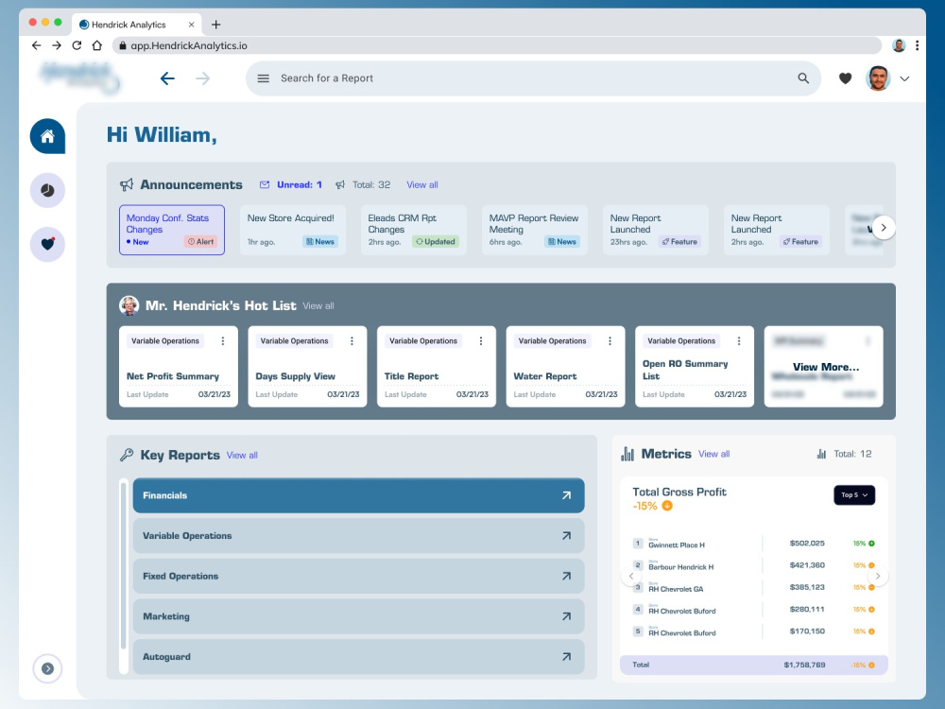Click the Gwinnett Place H store row
The height and width of the screenshot is (709, 945).
[x=753, y=544]
